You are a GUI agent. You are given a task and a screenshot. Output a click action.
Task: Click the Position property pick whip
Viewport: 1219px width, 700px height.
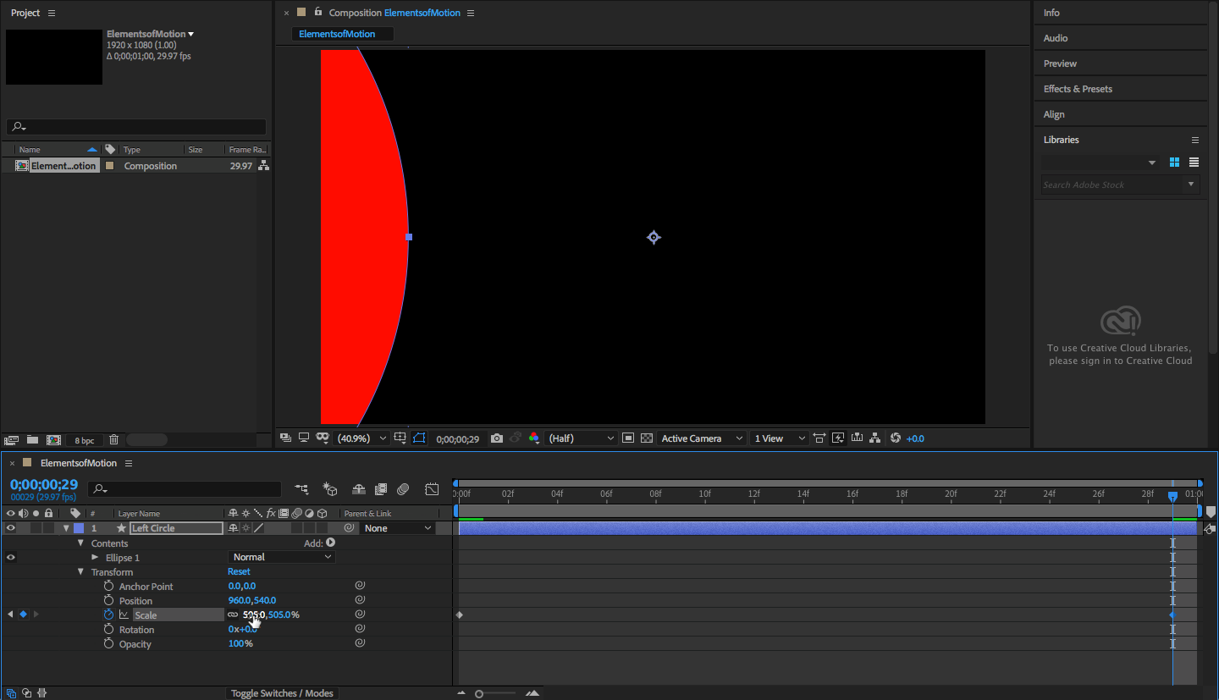click(x=360, y=600)
